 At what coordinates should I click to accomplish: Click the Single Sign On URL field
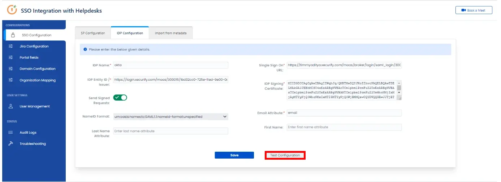[345, 65]
